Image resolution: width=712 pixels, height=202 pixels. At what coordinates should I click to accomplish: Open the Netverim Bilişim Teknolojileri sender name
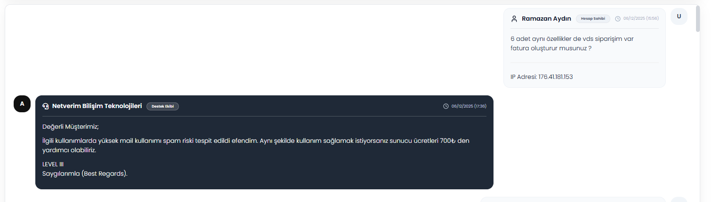(x=97, y=106)
